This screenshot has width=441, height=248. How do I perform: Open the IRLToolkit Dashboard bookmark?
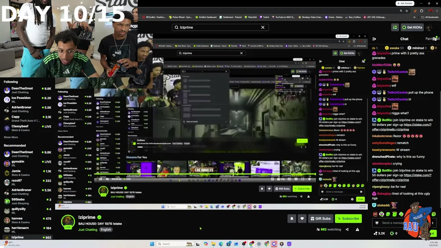pos(154,17)
